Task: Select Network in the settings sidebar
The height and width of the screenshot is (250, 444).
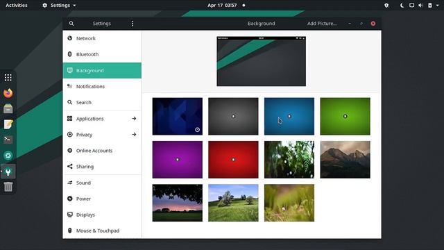Action: pyautogui.click(x=102, y=38)
